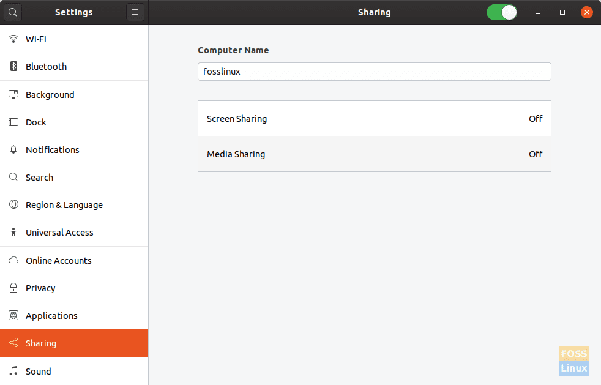Switch to the Sound settings panel

38,372
